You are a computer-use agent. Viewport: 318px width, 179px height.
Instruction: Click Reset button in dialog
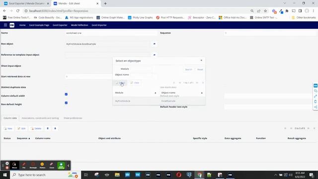pos(200,70)
